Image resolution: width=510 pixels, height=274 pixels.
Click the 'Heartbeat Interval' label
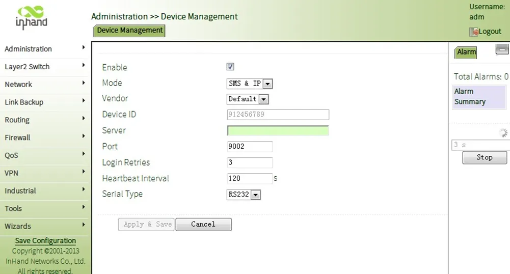(x=136, y=178)
